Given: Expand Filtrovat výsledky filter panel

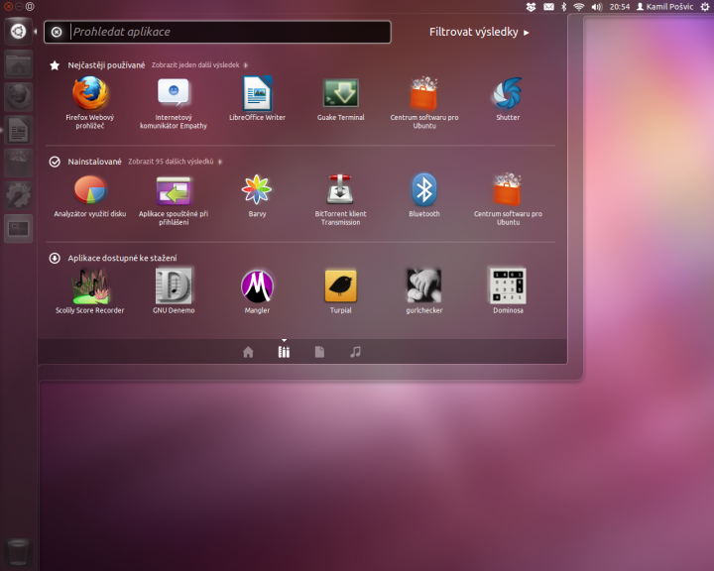Looking at the screenshot, I should pyautogui.click(x=479, y=32).
